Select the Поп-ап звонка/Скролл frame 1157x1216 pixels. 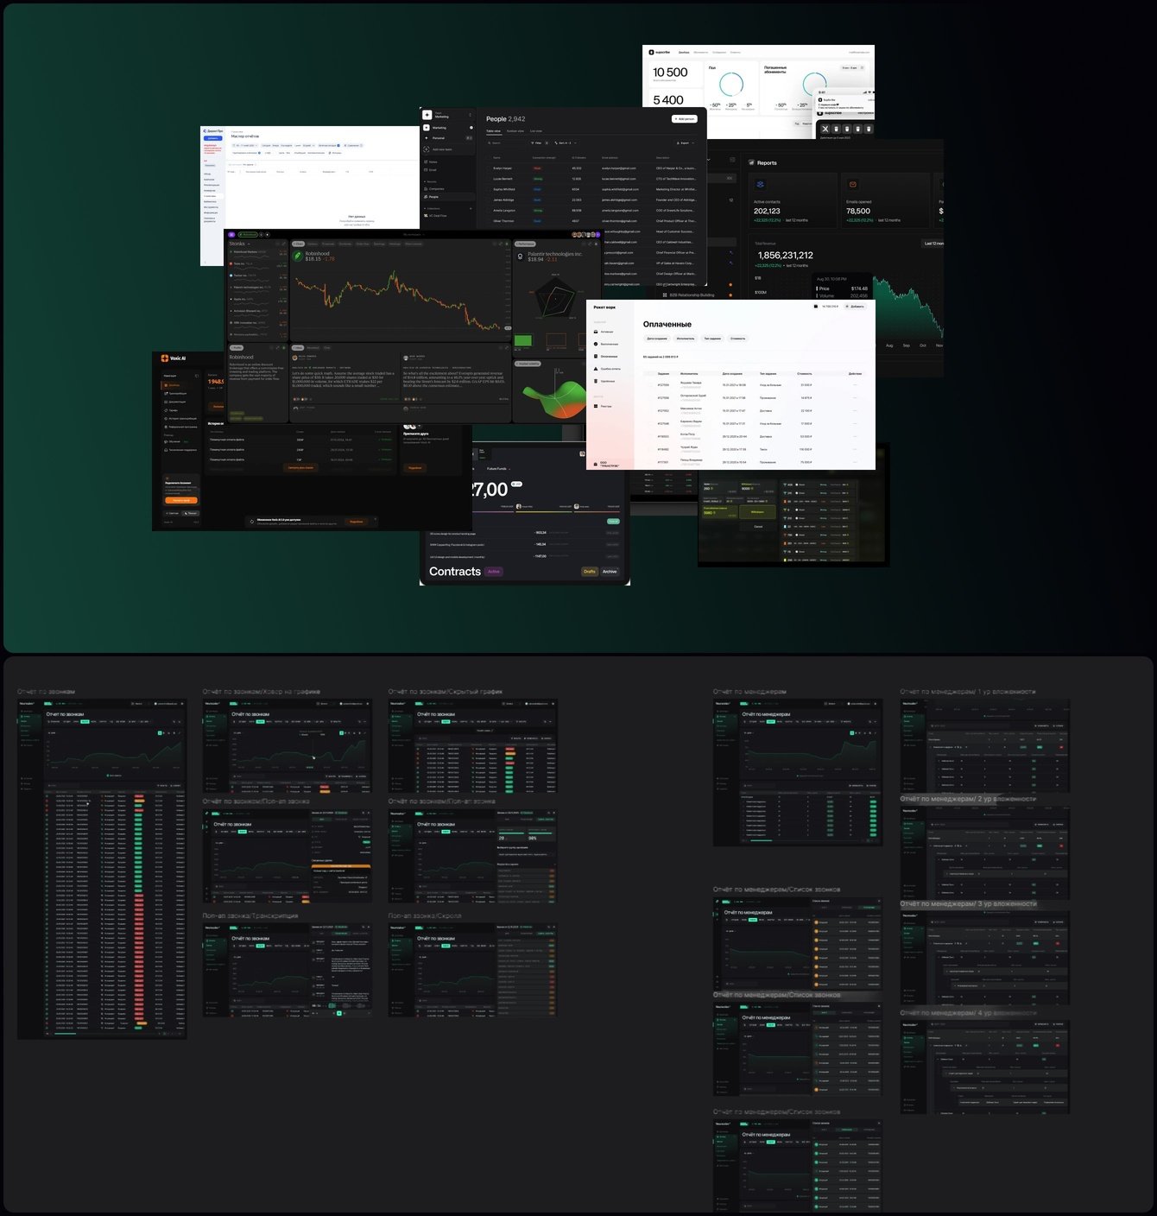point(473,970)
